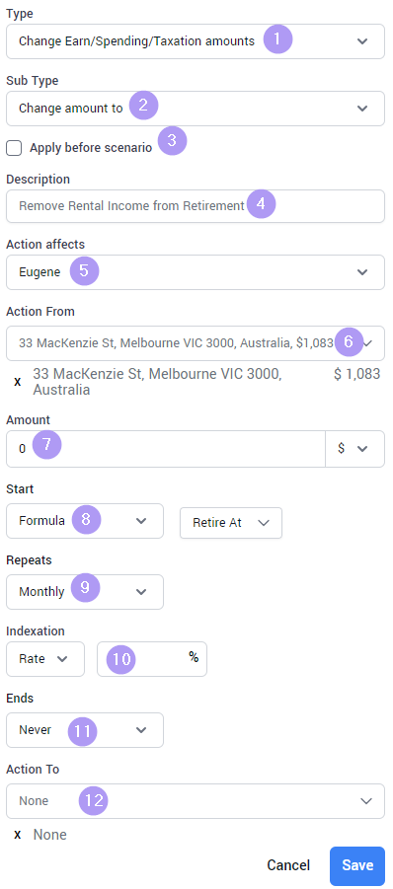Open the Start Formula dropdown

point(85,520)
